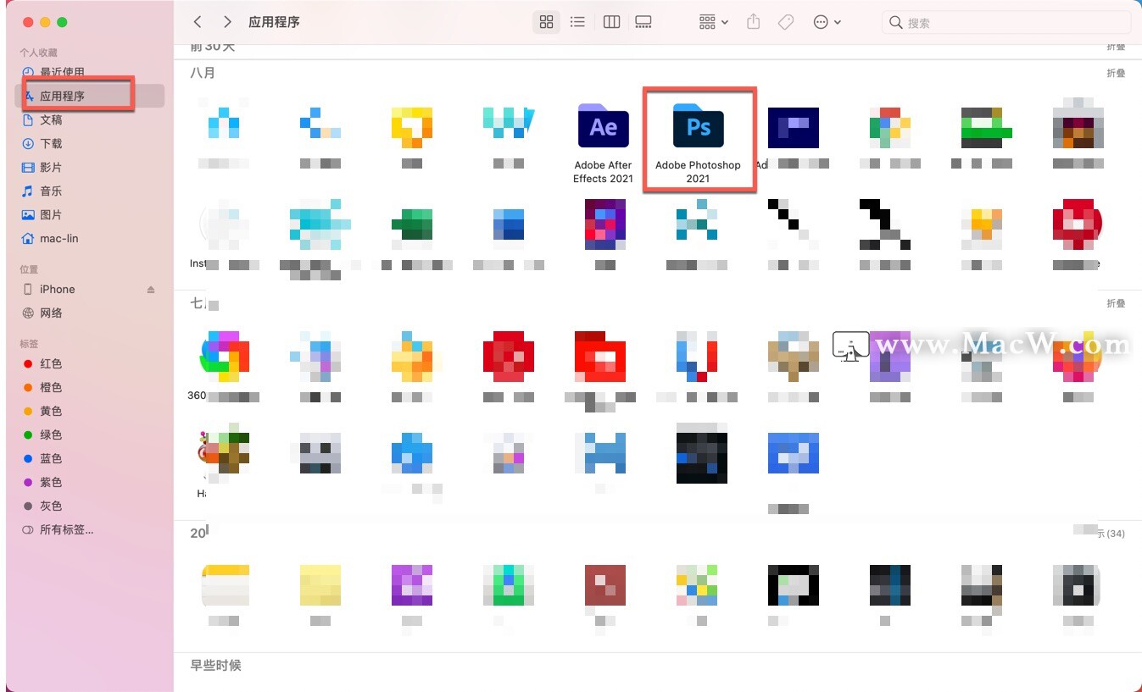Maximize the Finder window with the green button

tap(62, 22)
